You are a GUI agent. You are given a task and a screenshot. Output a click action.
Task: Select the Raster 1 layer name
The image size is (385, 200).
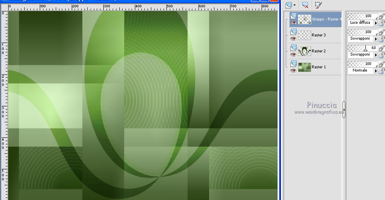click(319, 67)
